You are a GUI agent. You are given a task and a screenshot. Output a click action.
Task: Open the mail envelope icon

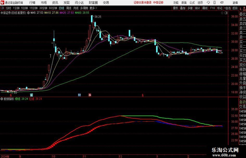(x=222, y=3)
